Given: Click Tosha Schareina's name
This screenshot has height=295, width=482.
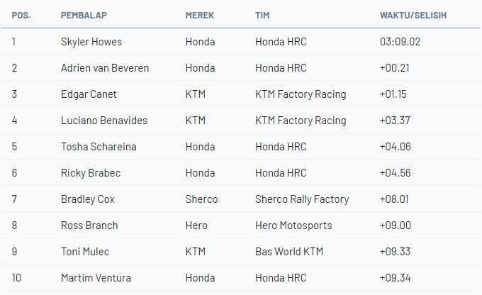Looking at the screenshot, I should click(99, 147).
